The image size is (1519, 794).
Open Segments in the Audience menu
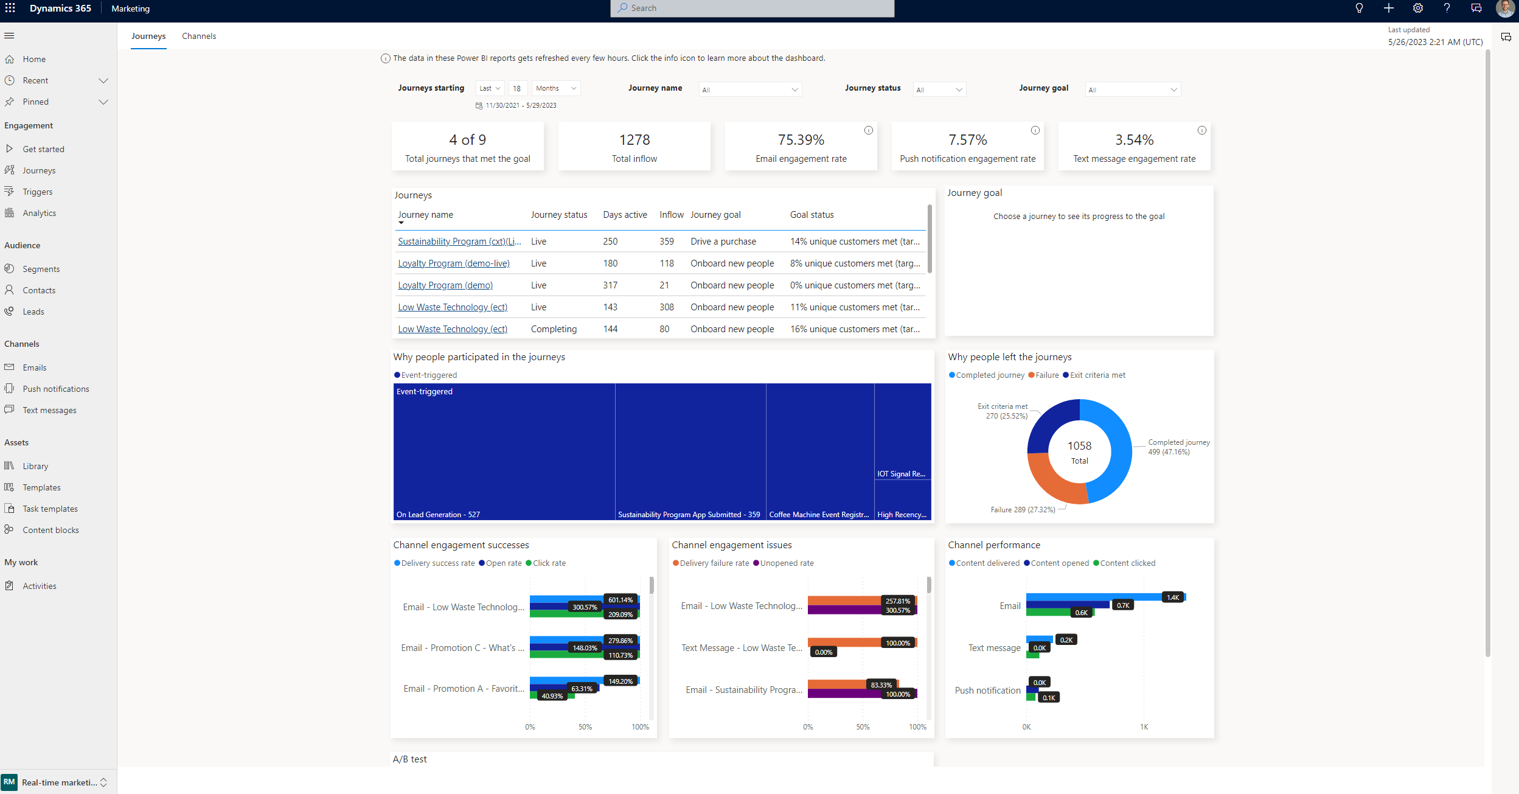[x=41, y=269]
